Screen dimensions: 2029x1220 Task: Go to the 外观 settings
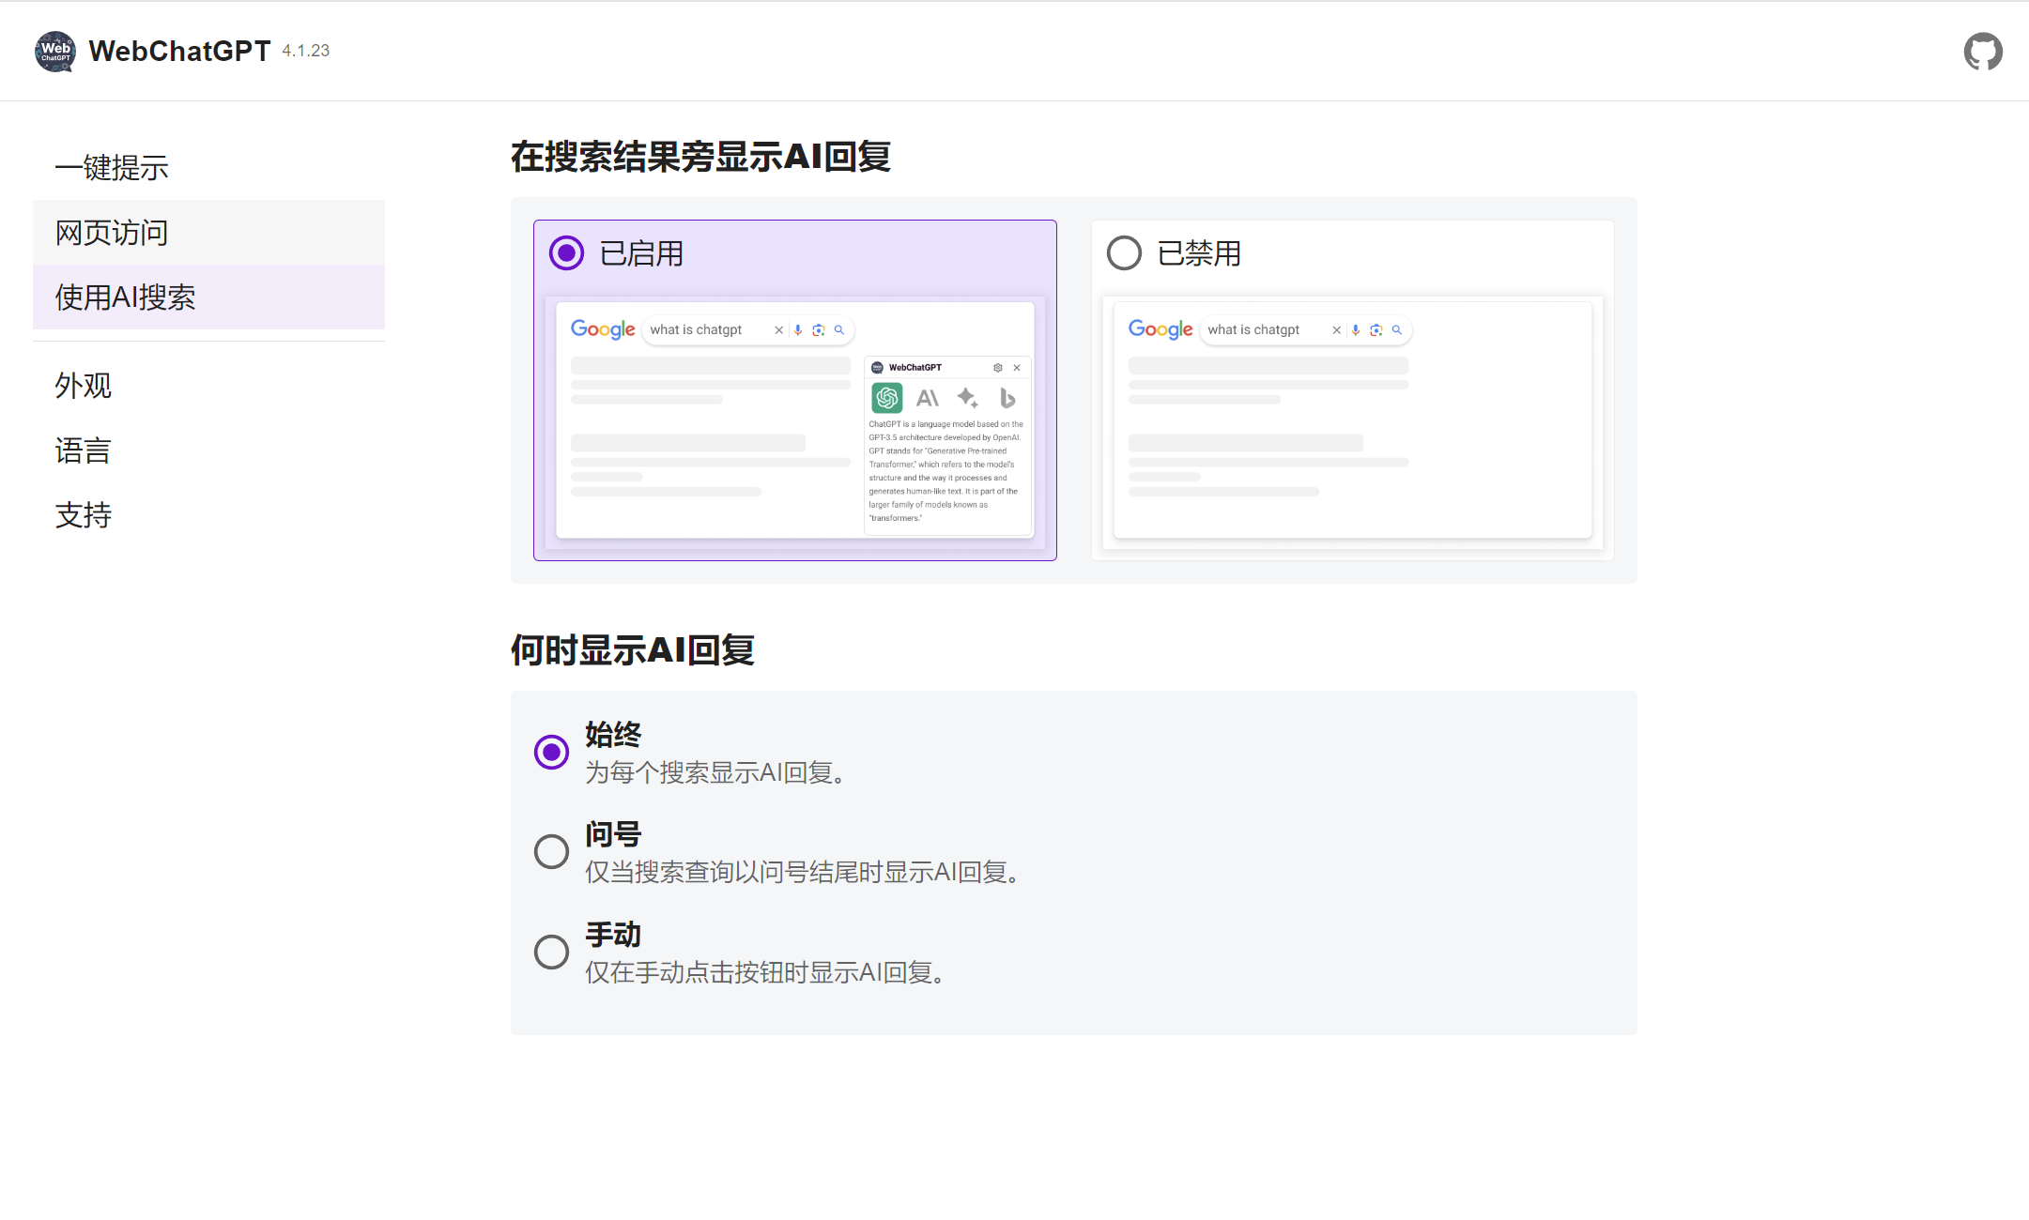208,385
